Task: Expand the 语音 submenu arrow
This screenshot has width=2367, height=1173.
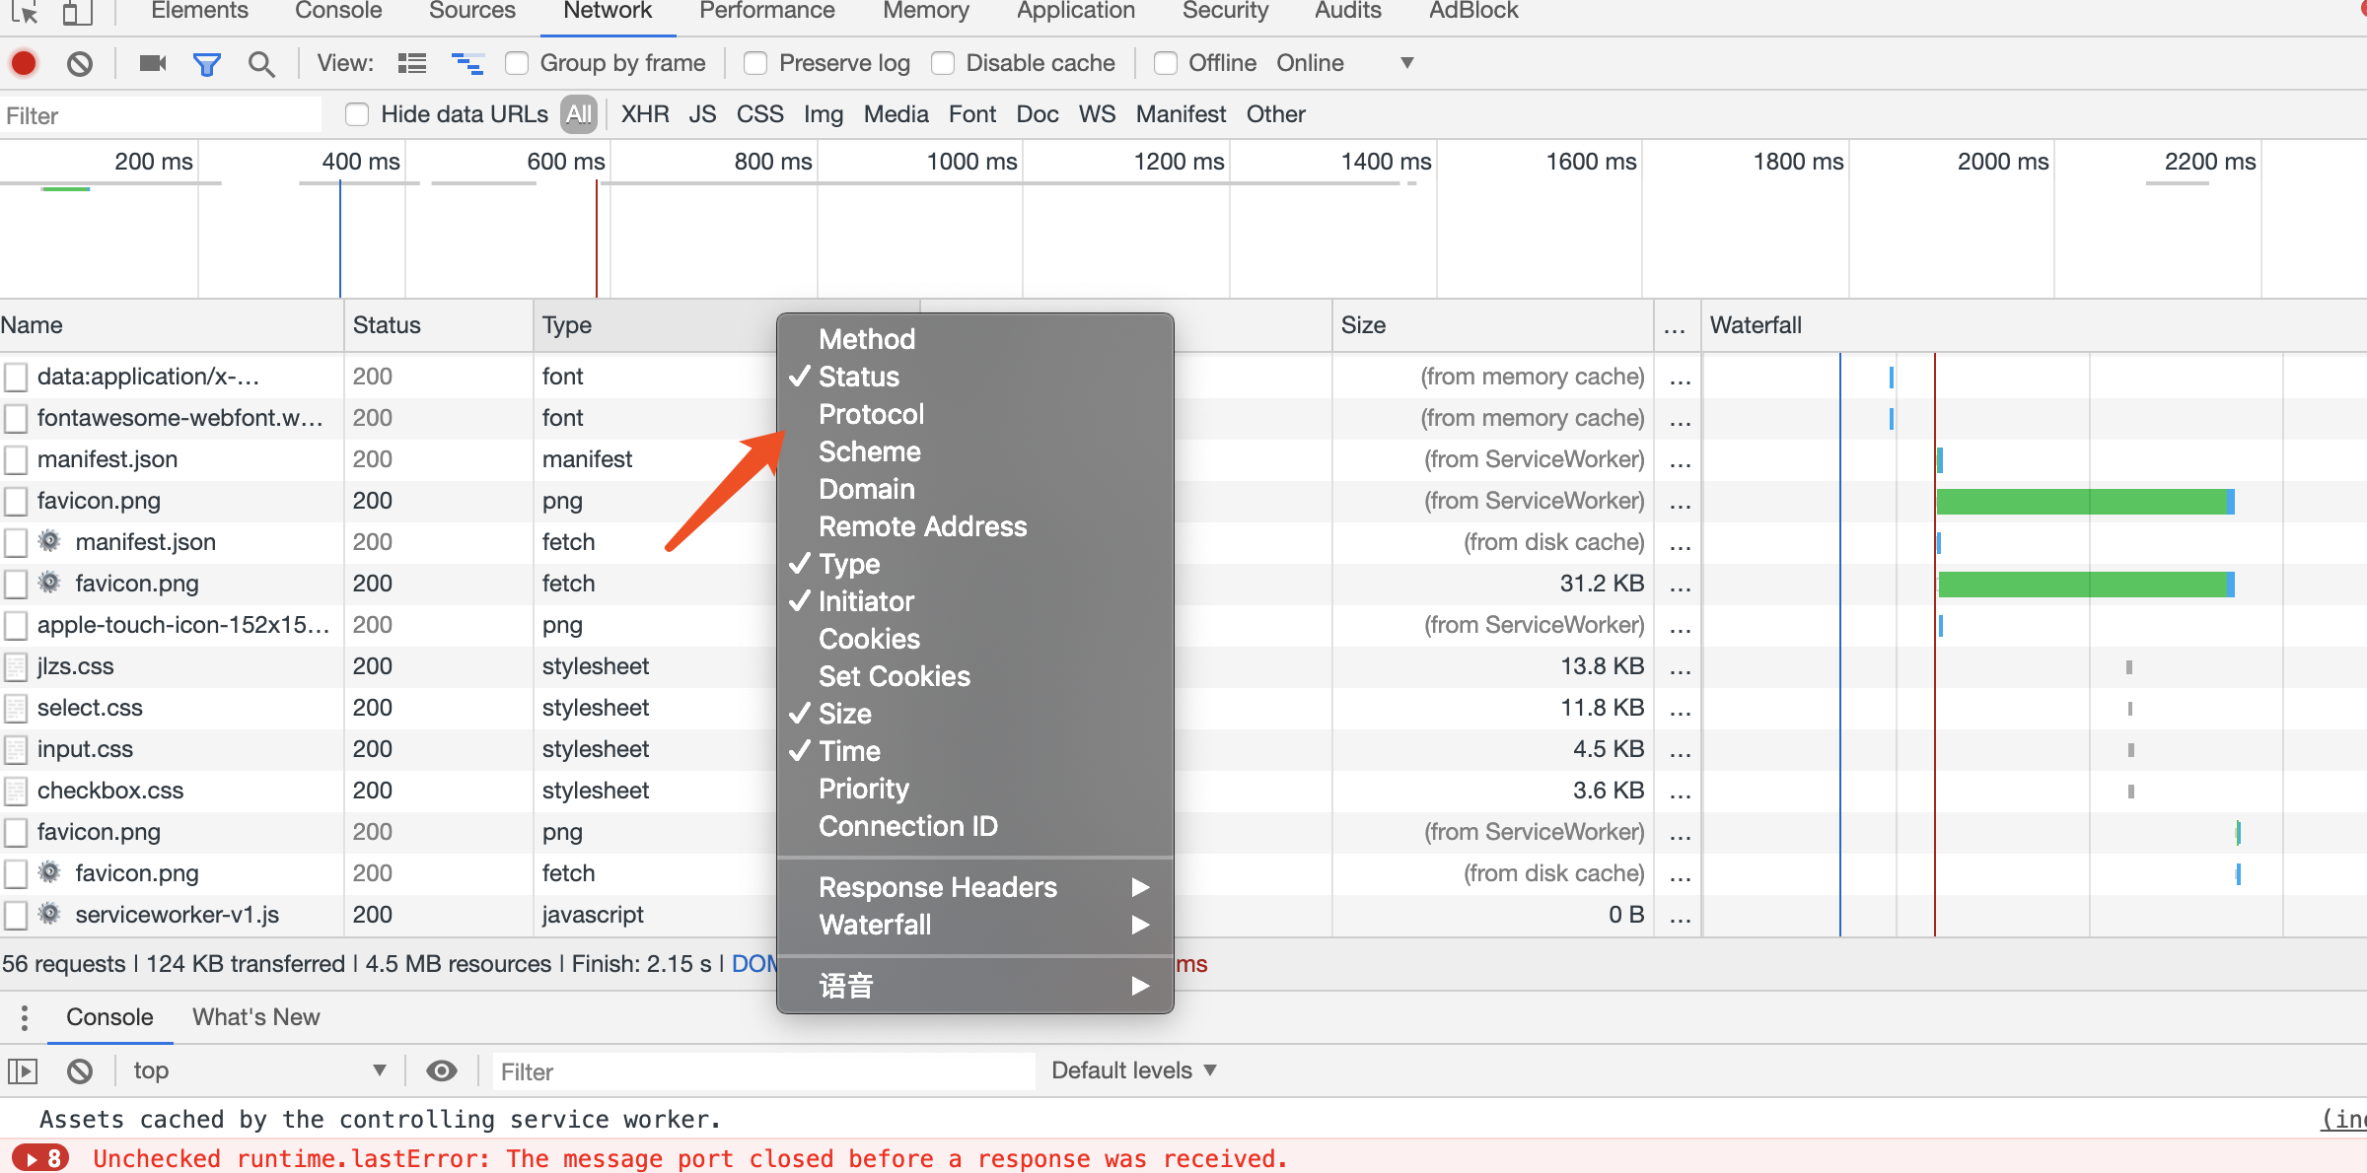Action: click(1141, 988)
